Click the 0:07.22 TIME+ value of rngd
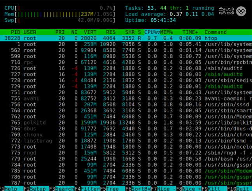The width and height of the screenshot is (252, 191). [x=190, y=153]
